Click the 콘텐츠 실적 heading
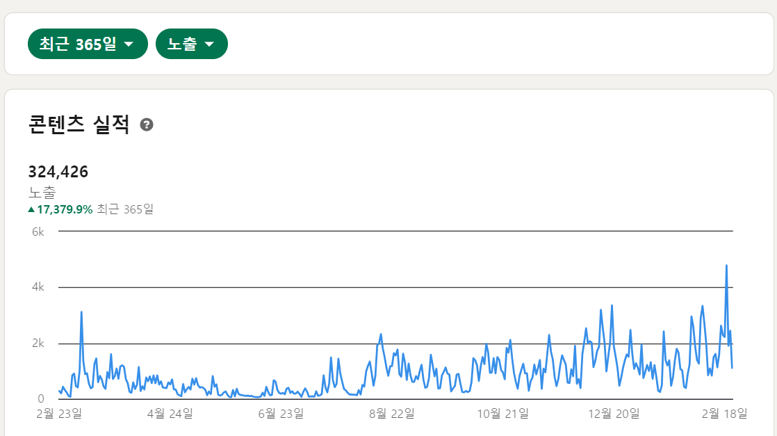The height and width of the screenshot is (436, 777). 79,124
